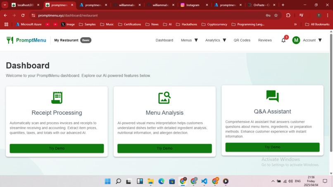Open the media control icon in toolbar

pos(301,15)
